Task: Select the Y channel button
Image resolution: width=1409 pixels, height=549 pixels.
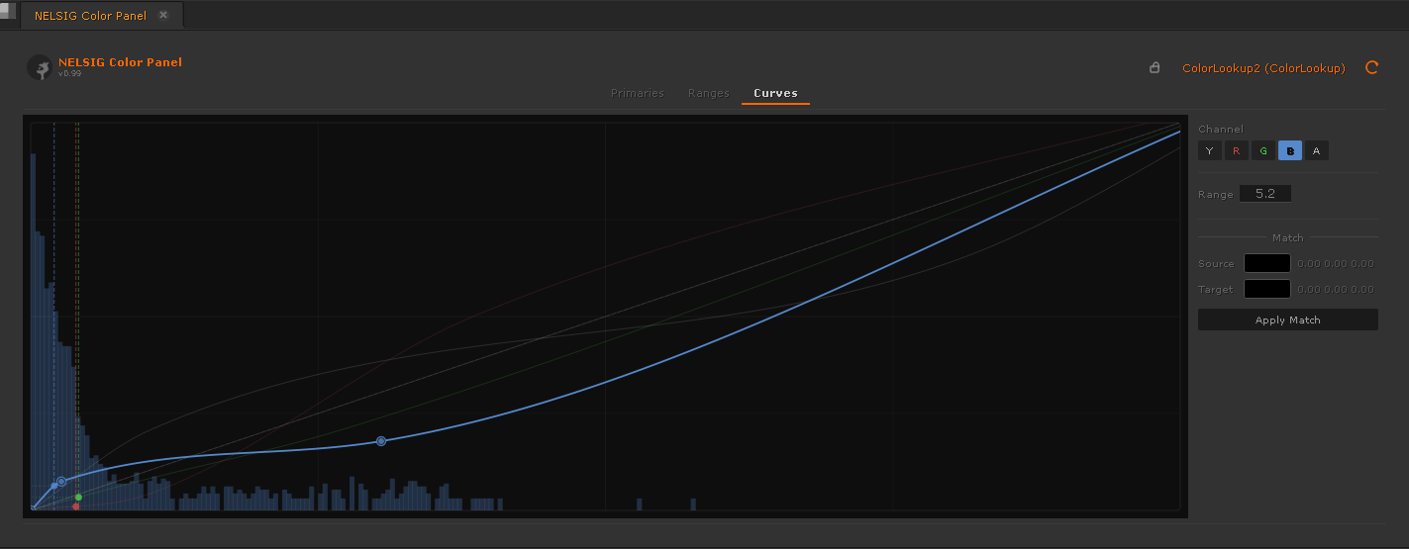Action: point(1209,150)
